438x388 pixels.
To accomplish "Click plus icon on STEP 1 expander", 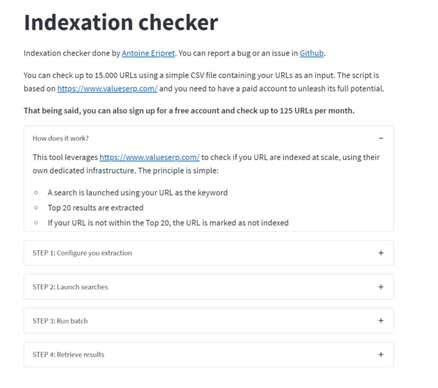I will pos(381,253).
